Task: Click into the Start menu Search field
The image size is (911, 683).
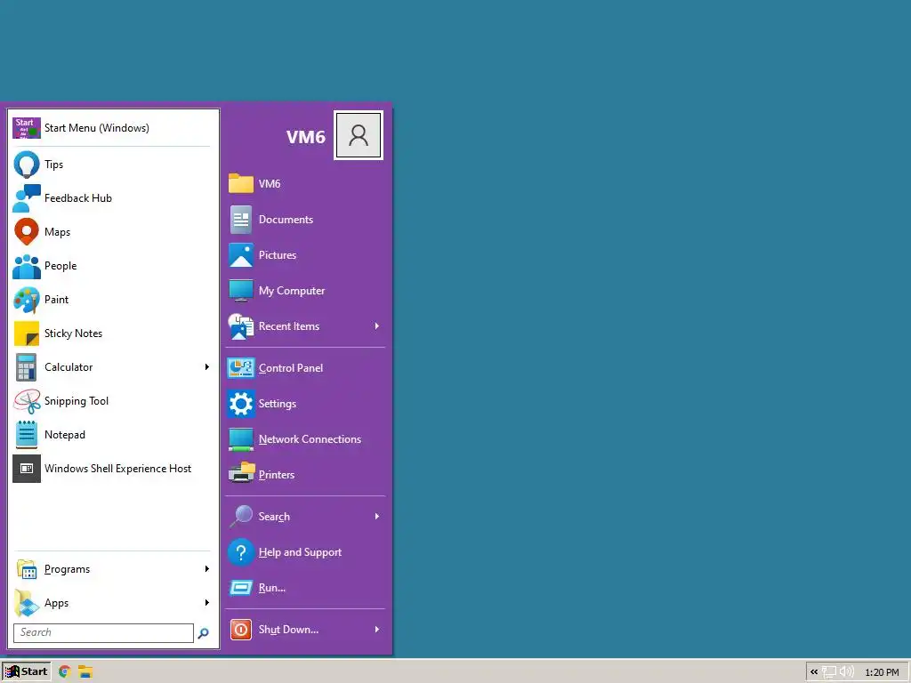Action: pyautogui.click(x=103, y=633)
